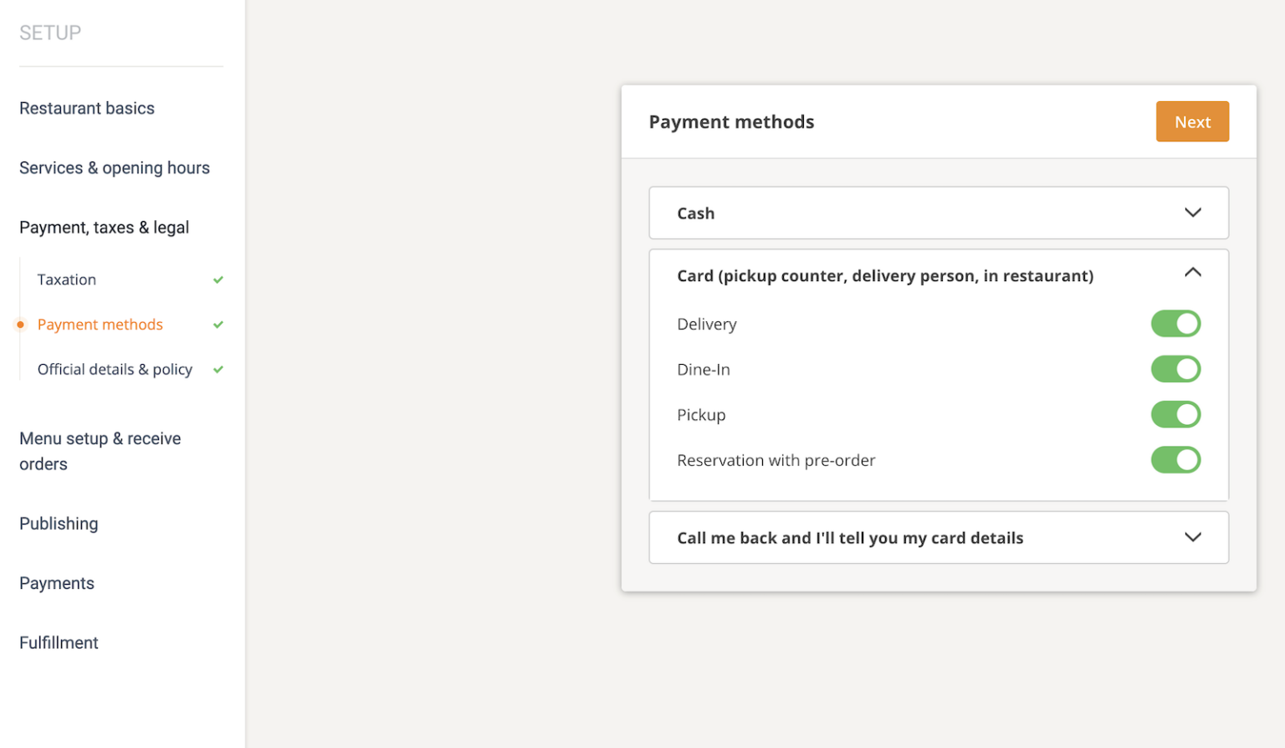Select Publishing in the sidebar

pyautogui.click(x=59, y=524)
